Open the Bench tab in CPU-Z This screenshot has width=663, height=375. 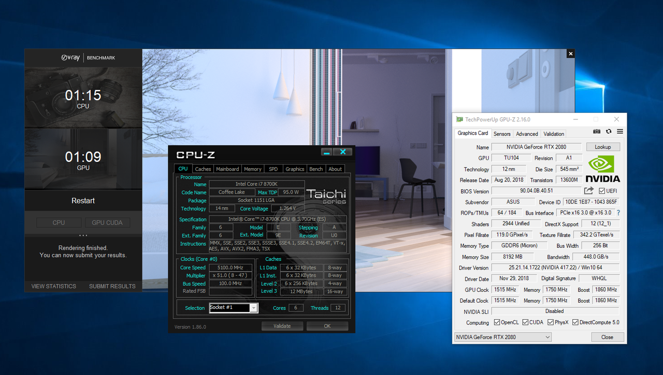pos(316,169)
